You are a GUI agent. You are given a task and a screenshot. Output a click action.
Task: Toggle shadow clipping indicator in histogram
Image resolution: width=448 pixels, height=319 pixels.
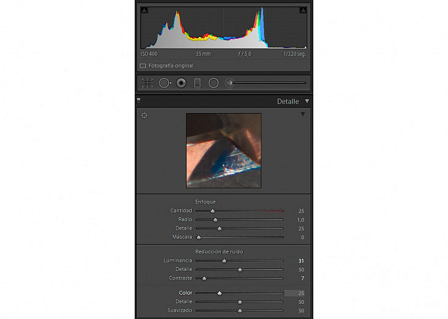coord(144,10)
